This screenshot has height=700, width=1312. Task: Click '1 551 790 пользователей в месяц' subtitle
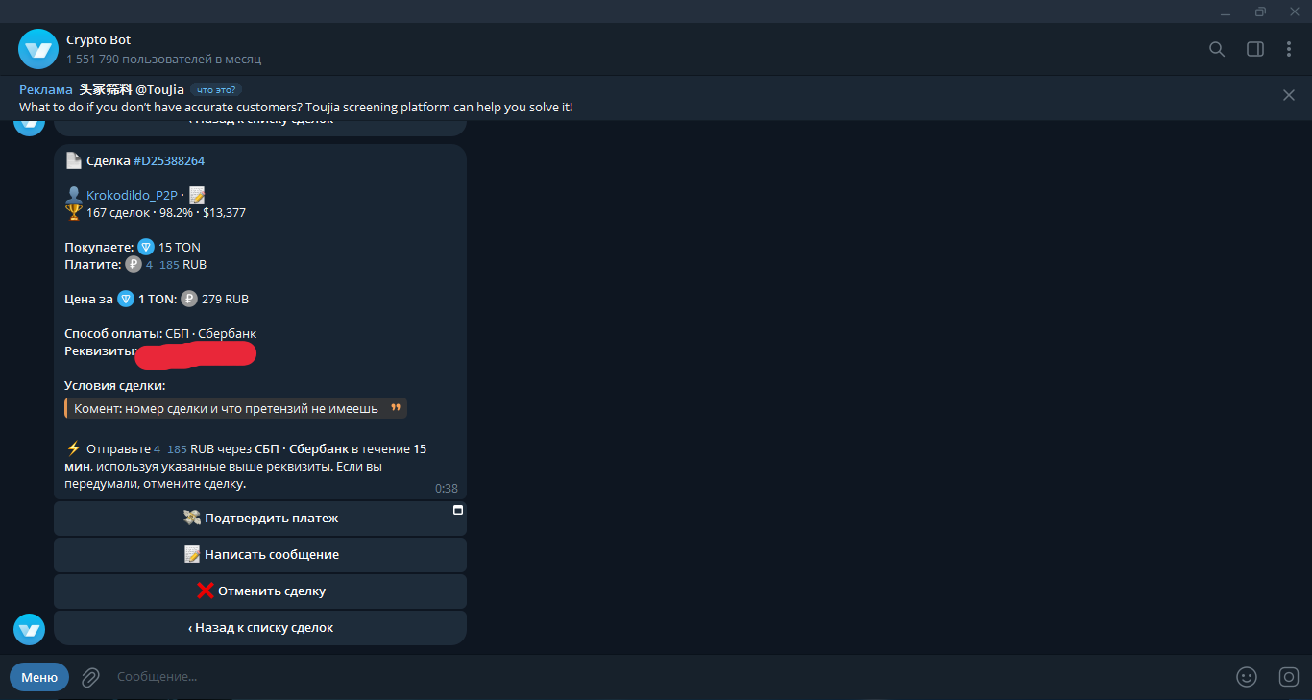pos(163,60)
